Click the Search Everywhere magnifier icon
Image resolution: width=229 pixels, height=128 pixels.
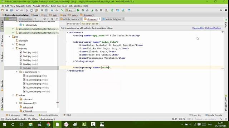tap(221, 10)
